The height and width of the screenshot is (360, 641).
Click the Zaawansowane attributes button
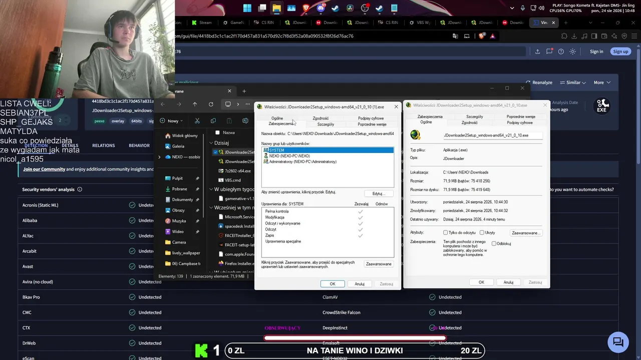[526, 233]
